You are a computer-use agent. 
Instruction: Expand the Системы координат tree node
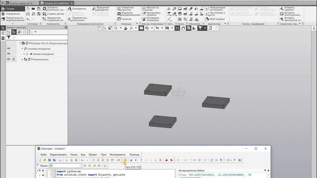(22, 48)
